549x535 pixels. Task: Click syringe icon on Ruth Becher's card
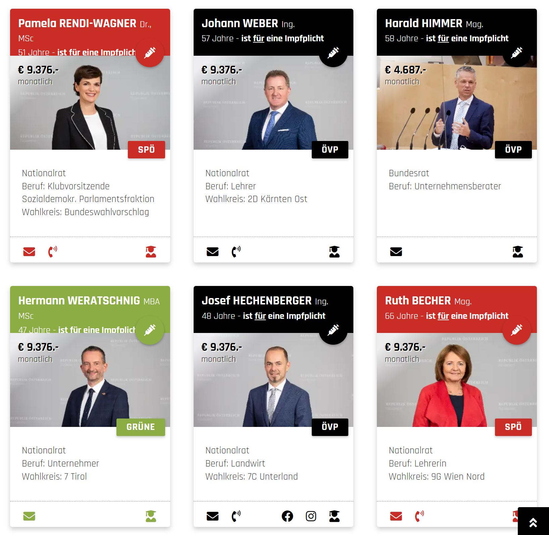tap(516, 330)
